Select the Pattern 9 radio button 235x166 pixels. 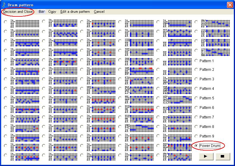point(196,136)
